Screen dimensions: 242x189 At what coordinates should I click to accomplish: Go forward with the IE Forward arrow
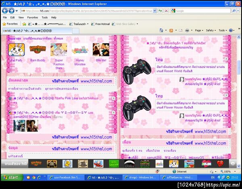tap(11, 11)
